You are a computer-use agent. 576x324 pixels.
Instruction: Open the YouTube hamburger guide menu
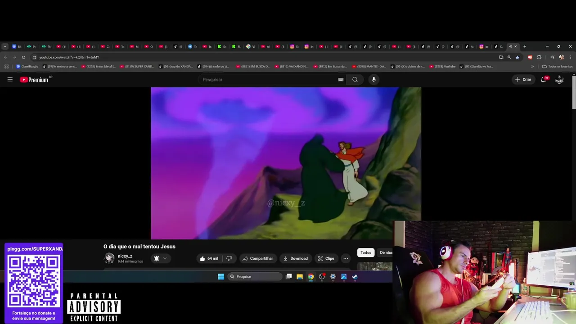[x=10, y=80]
